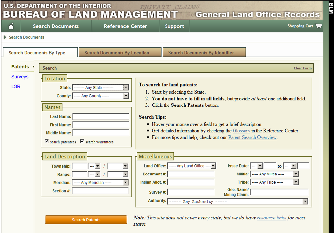Open the Support menu
Viewport: 334px width, 233px height.
click(174, 26)
